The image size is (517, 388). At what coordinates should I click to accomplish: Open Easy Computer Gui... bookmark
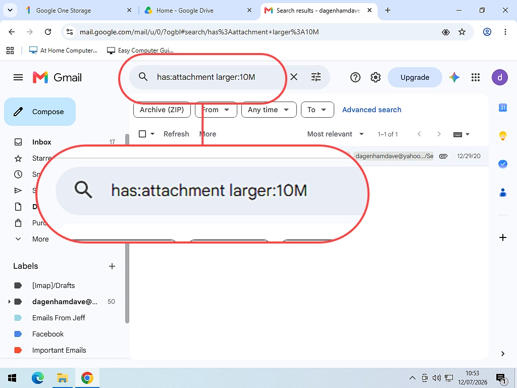click(x=140, y=51)
